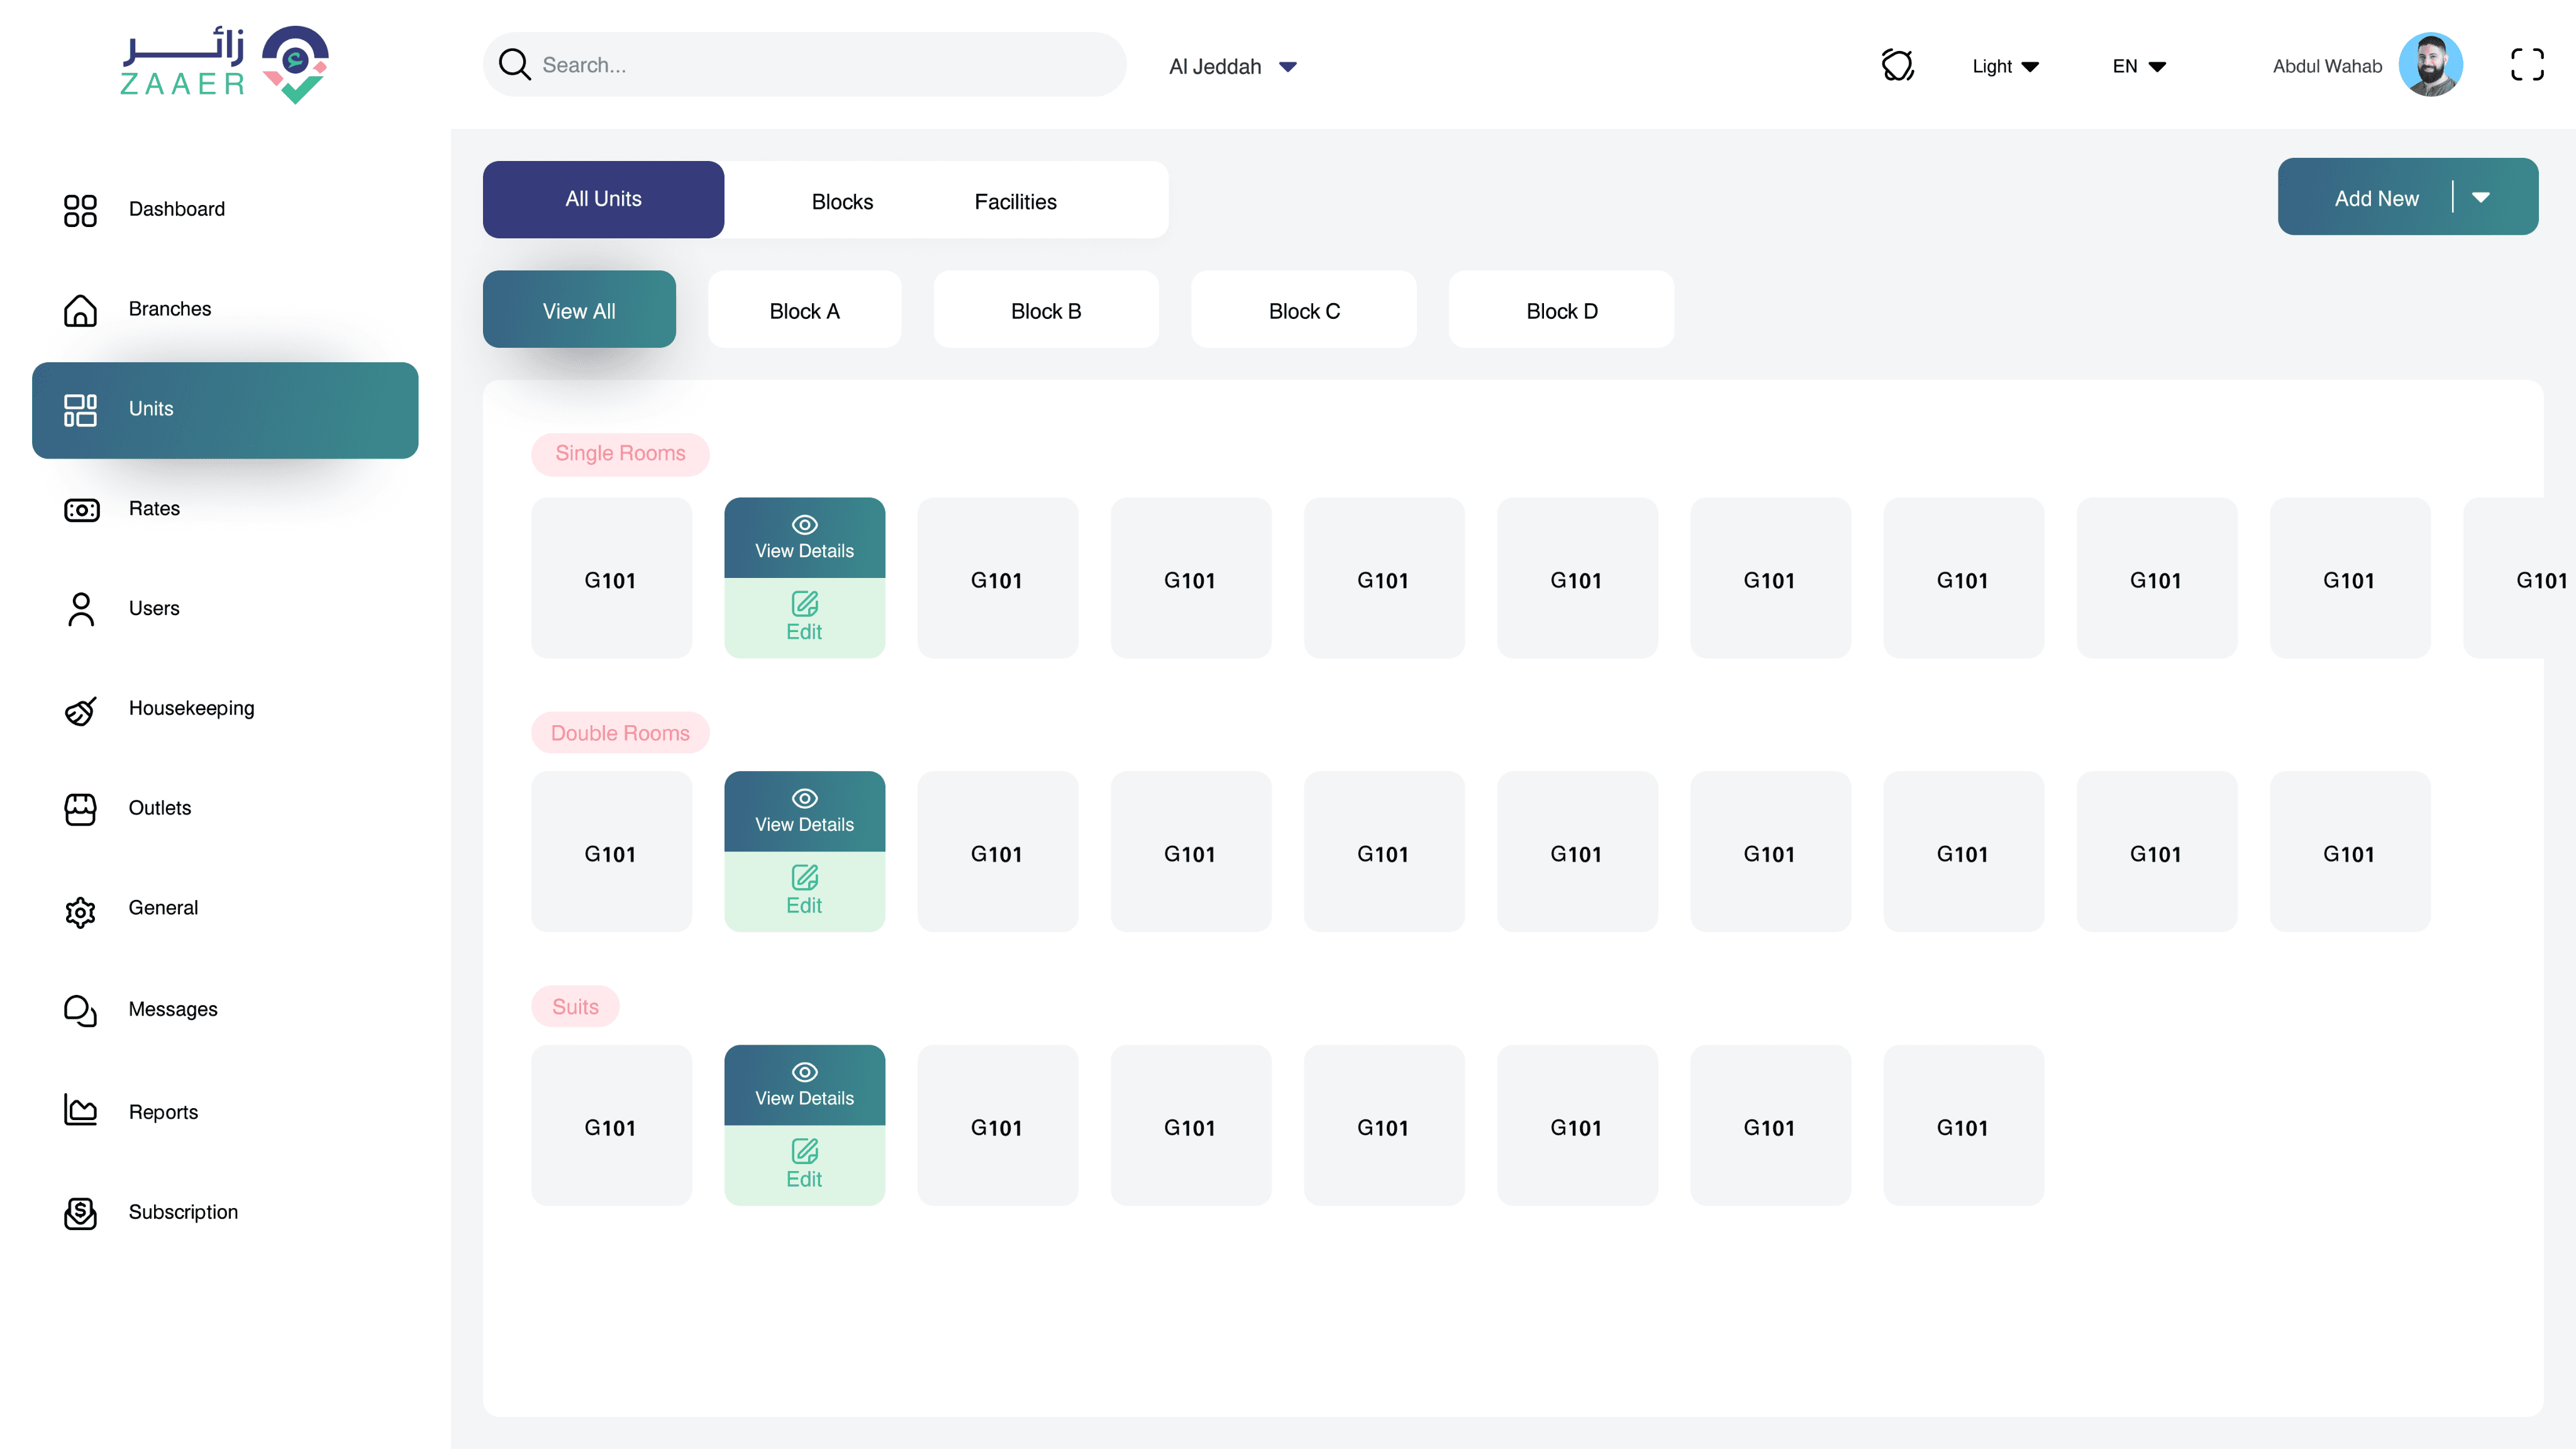2576x1449 pixels.
Task: Click the Outlets store icon
Action: (80, 809)
